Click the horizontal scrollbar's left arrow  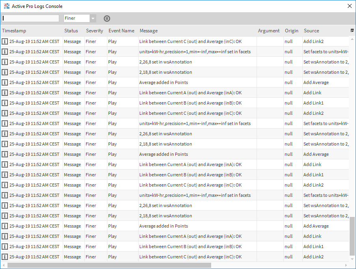[4, 265]
